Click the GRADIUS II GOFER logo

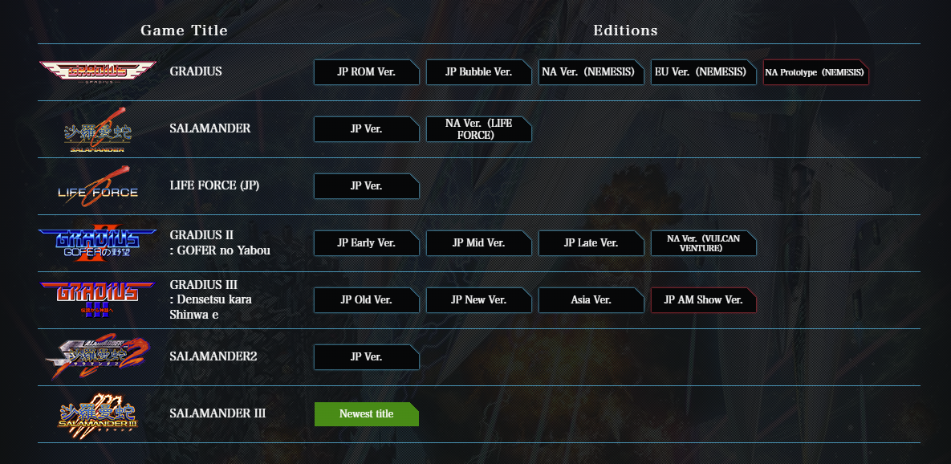[x=98, y=242]
